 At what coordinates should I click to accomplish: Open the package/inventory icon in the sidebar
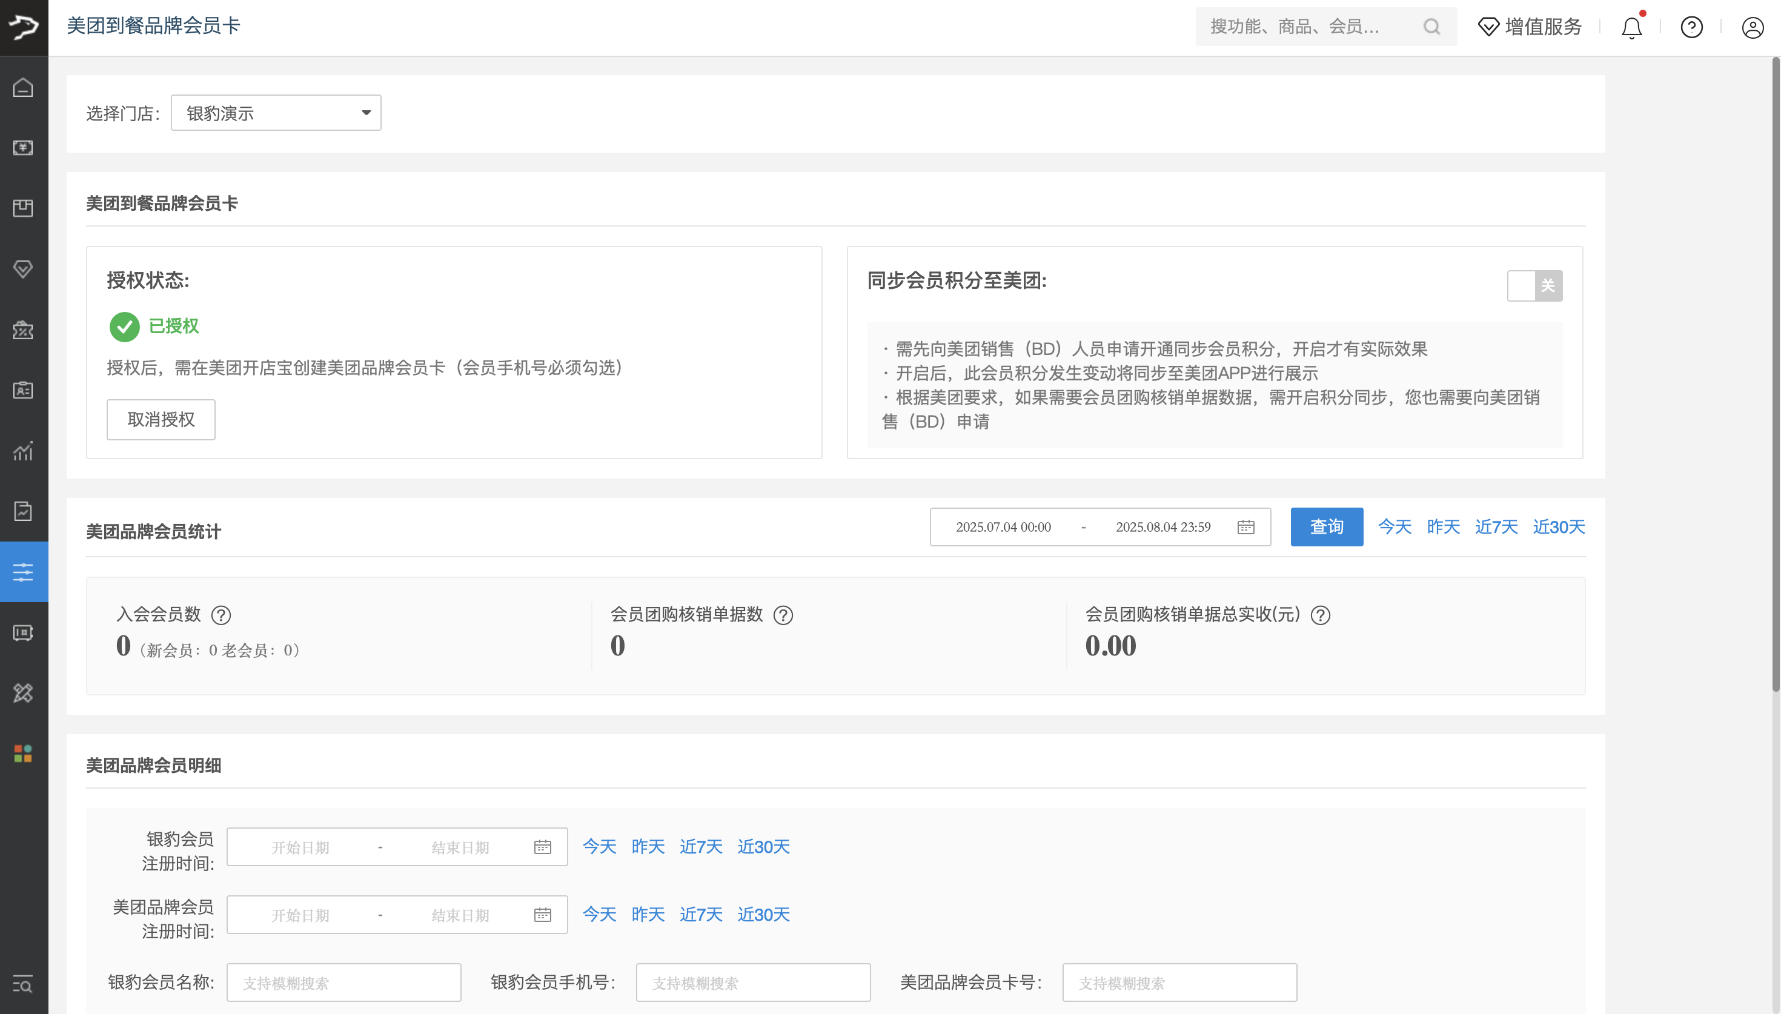[23, 208]
